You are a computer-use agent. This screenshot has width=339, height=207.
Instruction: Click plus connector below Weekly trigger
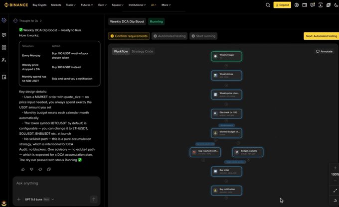226,66
